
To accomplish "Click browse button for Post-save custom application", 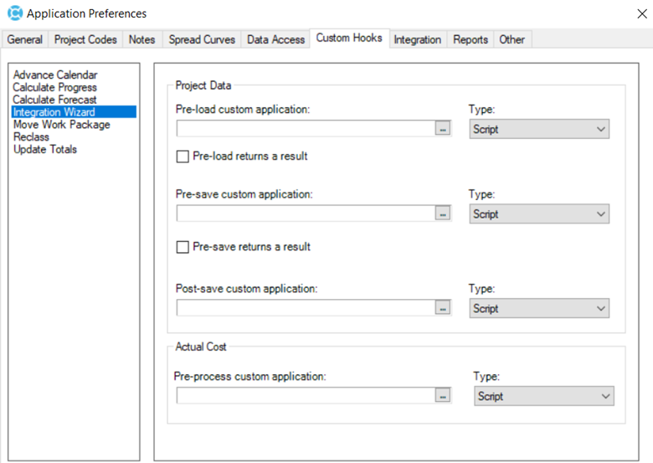I will pos(443,308).
